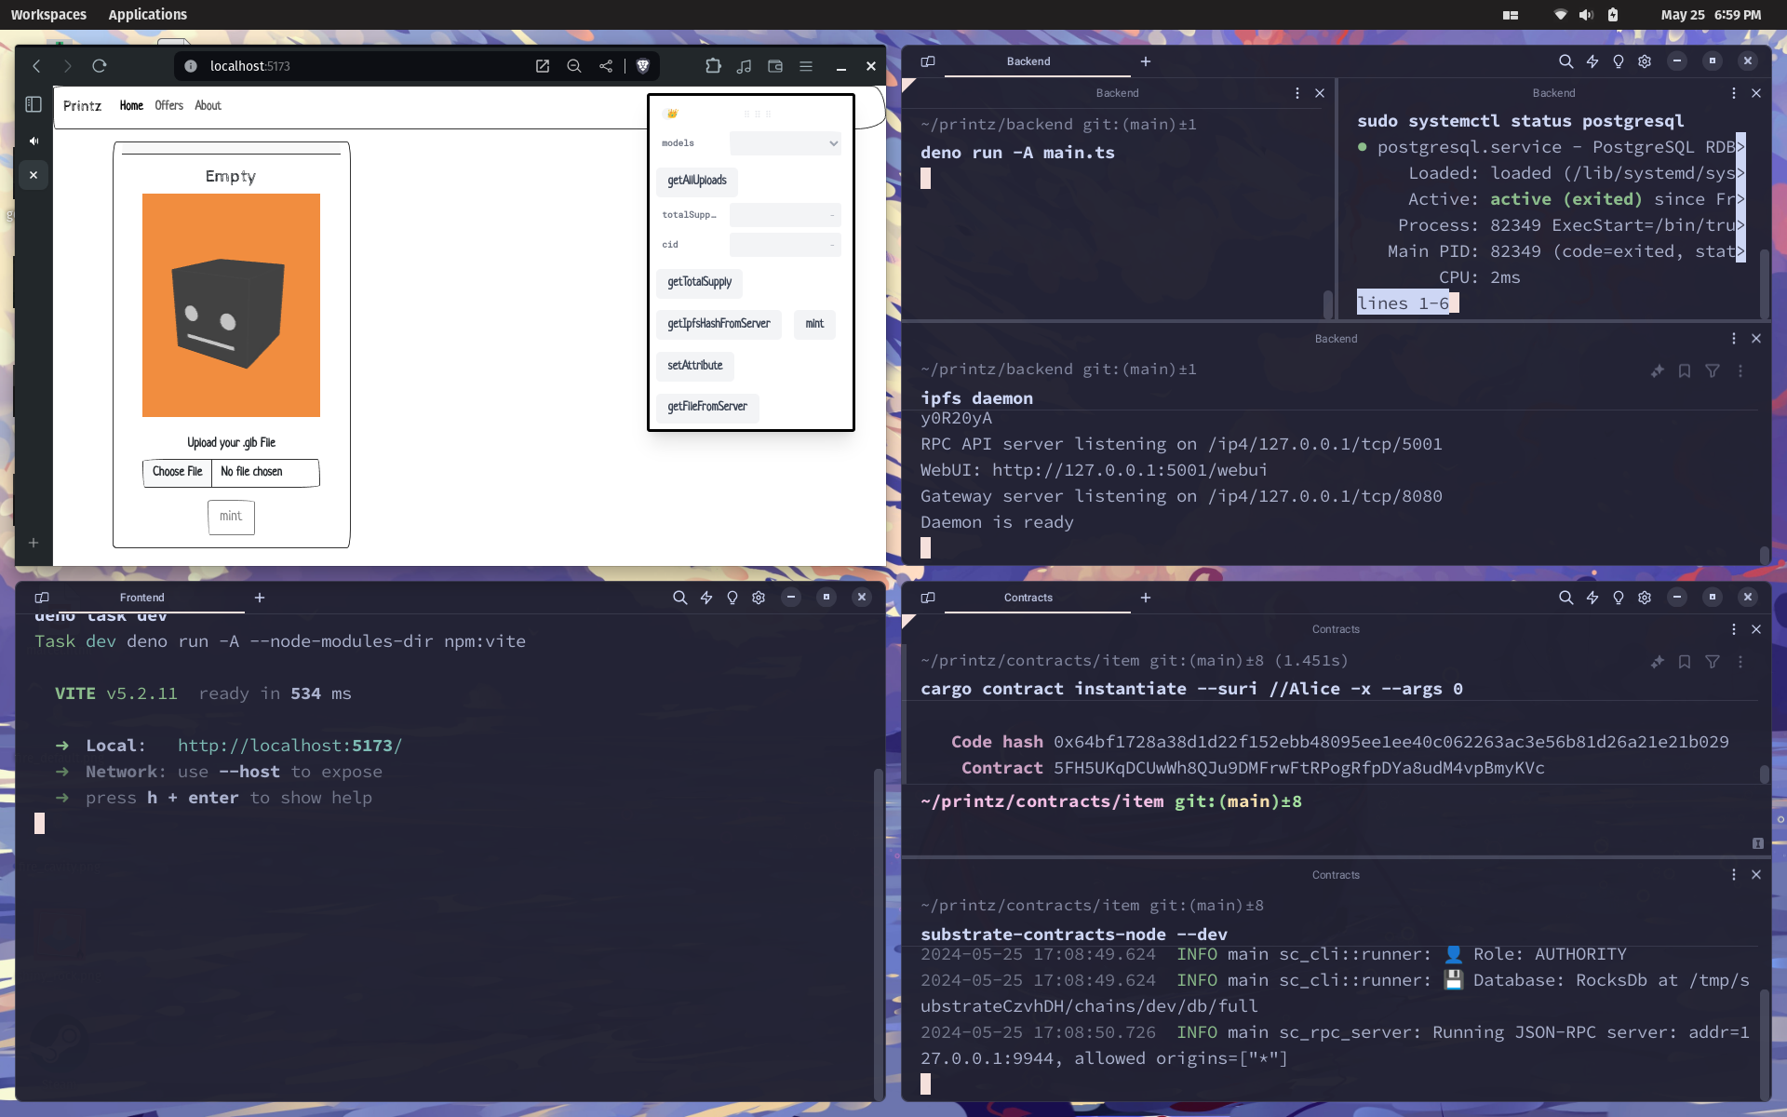The height and width of the screenshot is (1117, 1787).
Task: Click the browser back arrow
Action: click(x=36, y=66)
